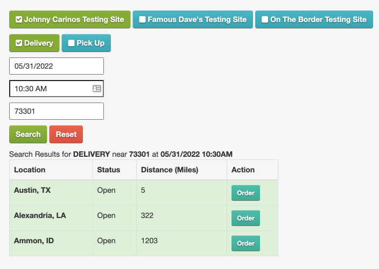Viewport: 379px width, 269px height.
Task: Switch to the Pick Up option
Action: [86, 43]
